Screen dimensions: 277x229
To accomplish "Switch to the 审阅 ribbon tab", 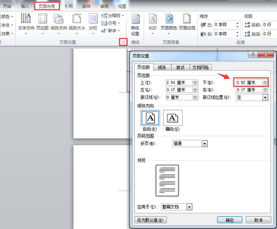I will click(x=104, y=6).
